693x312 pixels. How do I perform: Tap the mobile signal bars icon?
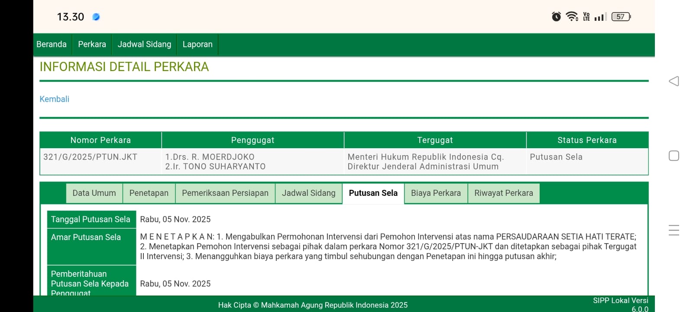[x=600, y=17]
